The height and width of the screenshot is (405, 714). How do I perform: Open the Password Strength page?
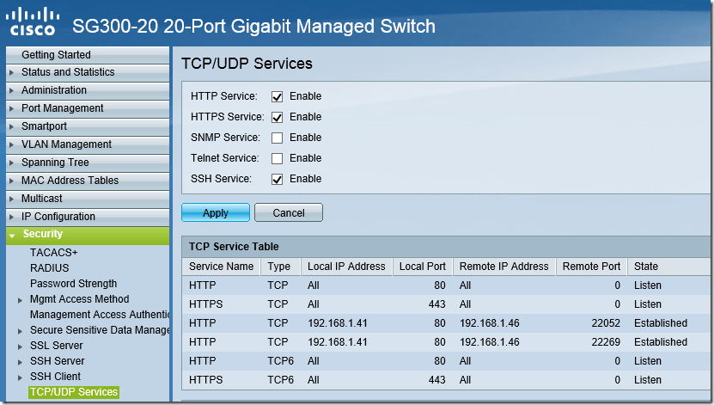coord(73,284)
